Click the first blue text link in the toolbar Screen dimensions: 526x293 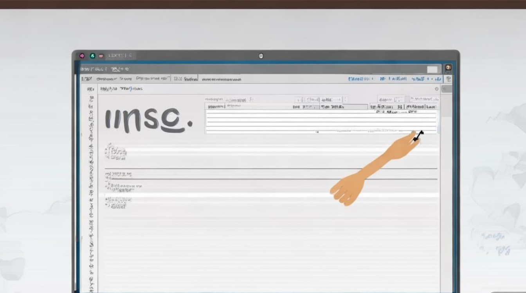[x=361, y=79]
